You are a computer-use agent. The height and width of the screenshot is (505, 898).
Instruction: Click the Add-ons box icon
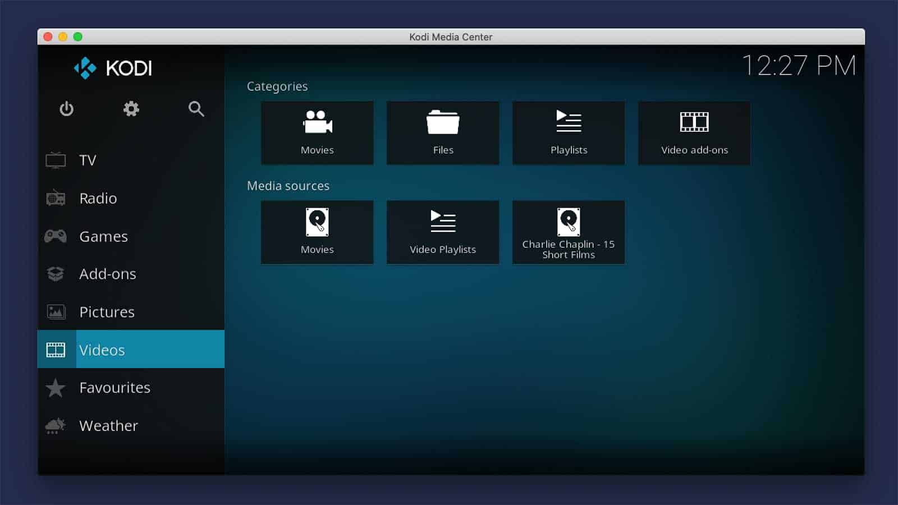(x=56, y=274)
